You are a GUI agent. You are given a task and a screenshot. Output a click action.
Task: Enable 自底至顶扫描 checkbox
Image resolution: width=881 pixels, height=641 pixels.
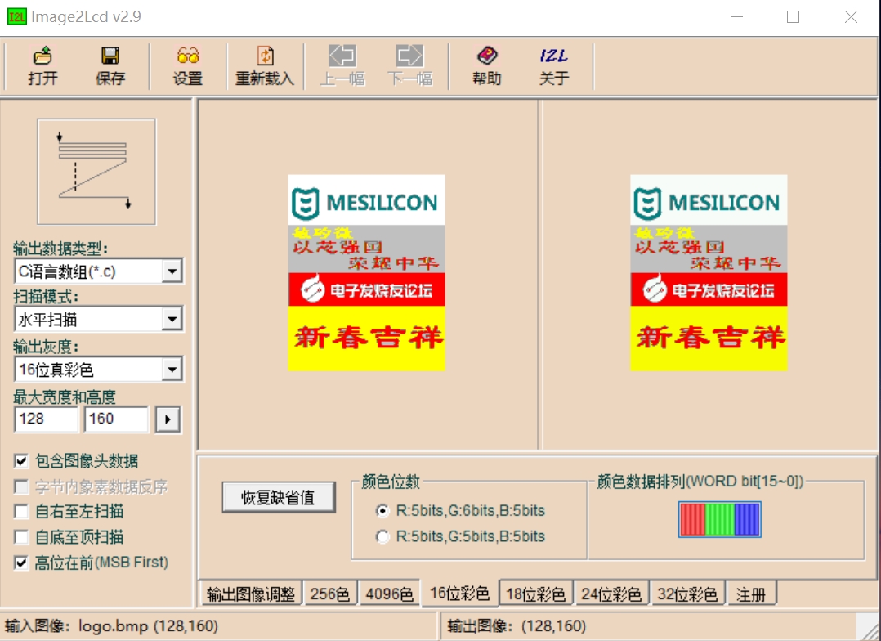coord(21,537)
